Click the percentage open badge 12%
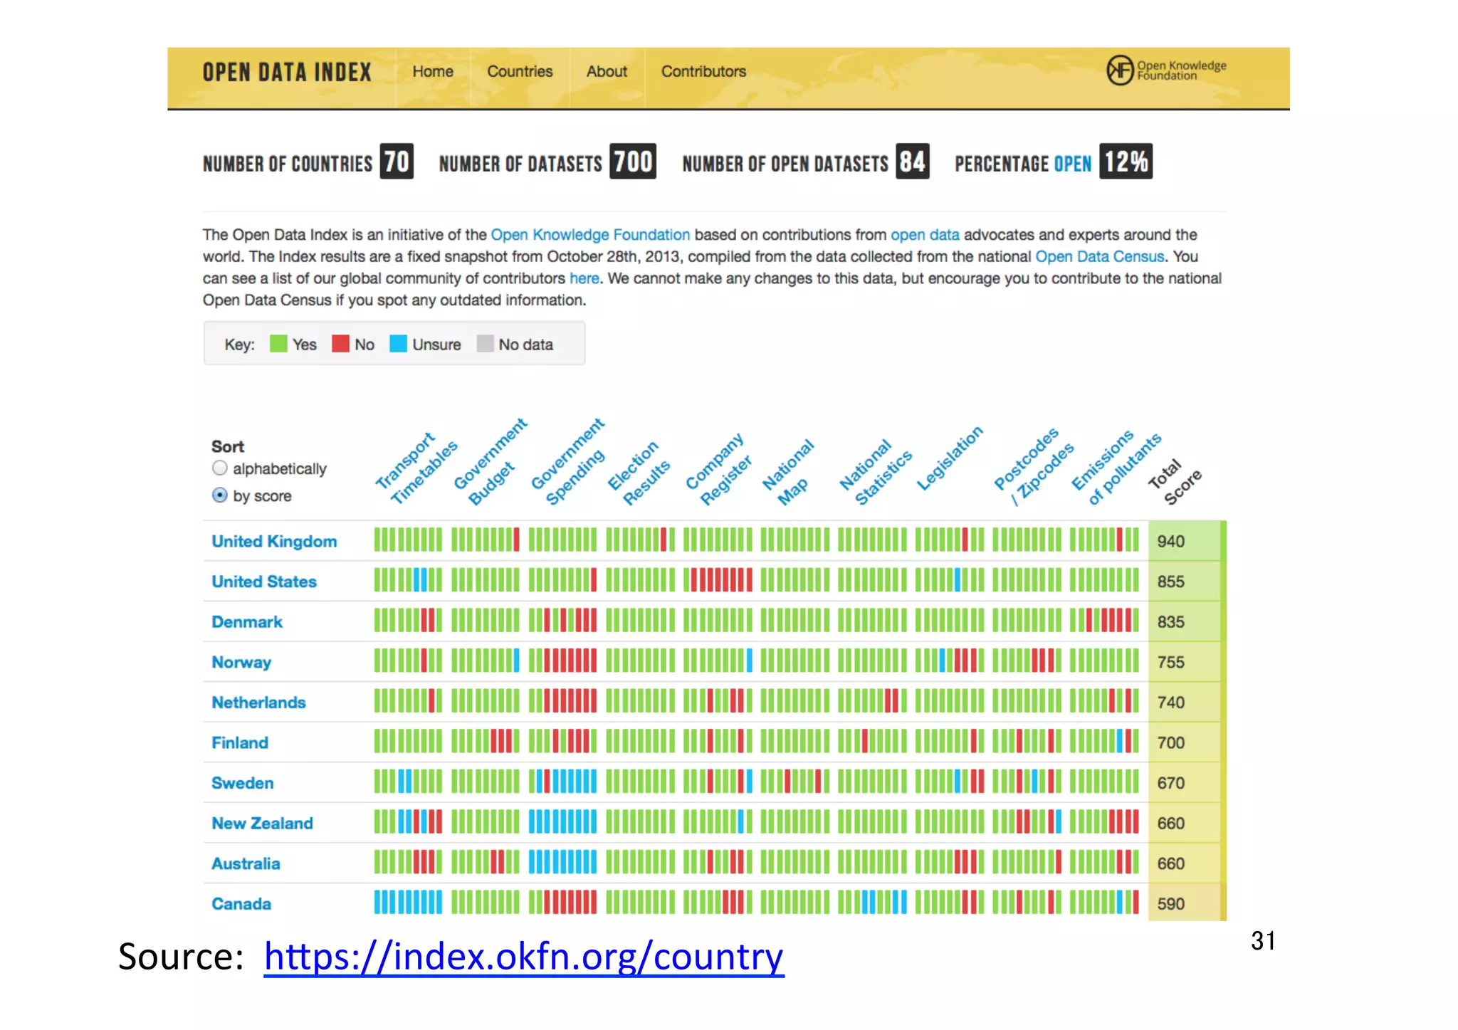This screenshot has height=1030, width=1458. tap(1126, 162)
